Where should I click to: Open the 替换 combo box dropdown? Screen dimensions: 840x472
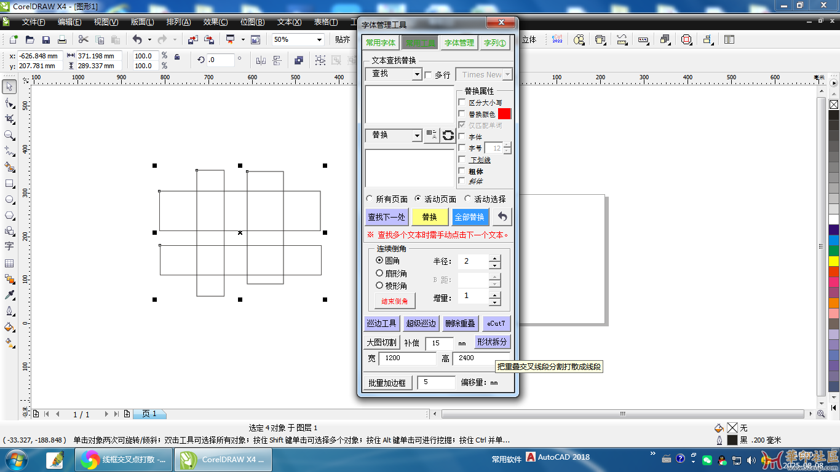[417, 135]
